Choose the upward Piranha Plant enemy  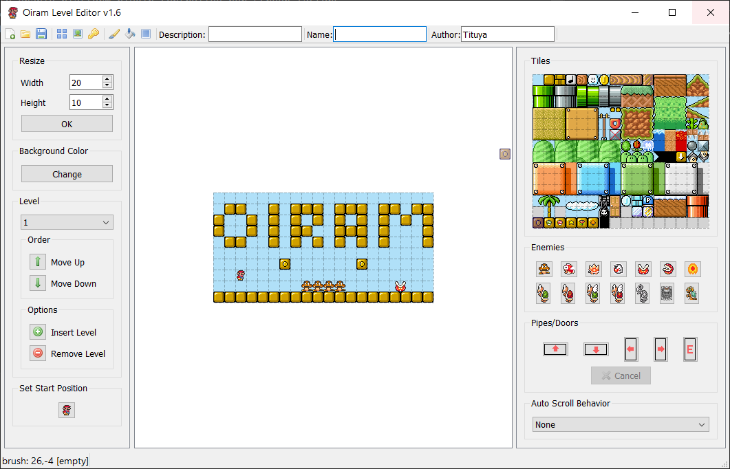(643, 269)
